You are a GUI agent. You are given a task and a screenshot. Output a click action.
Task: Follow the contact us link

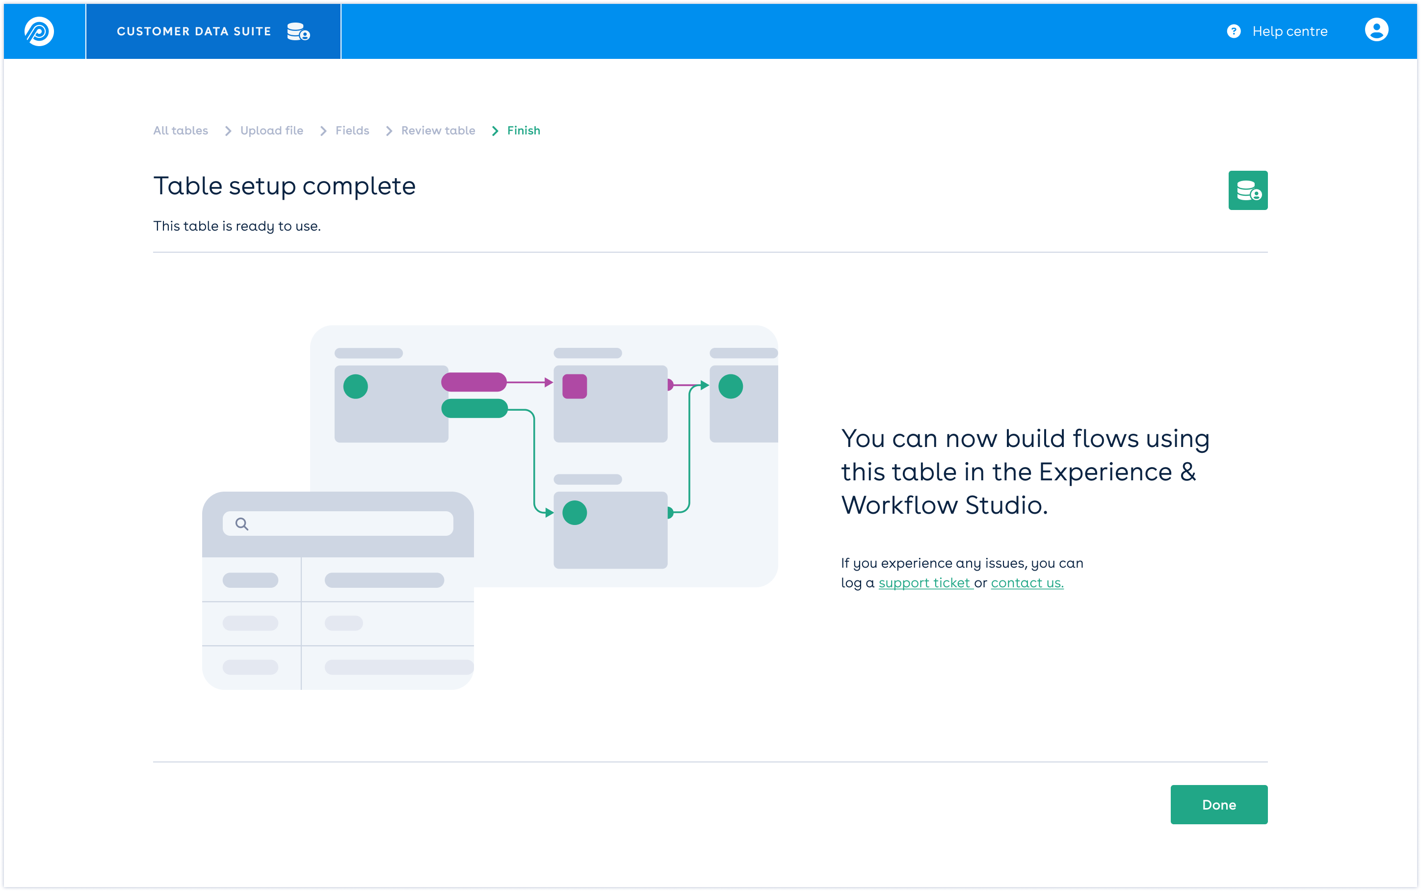[x=1027, y=583]
